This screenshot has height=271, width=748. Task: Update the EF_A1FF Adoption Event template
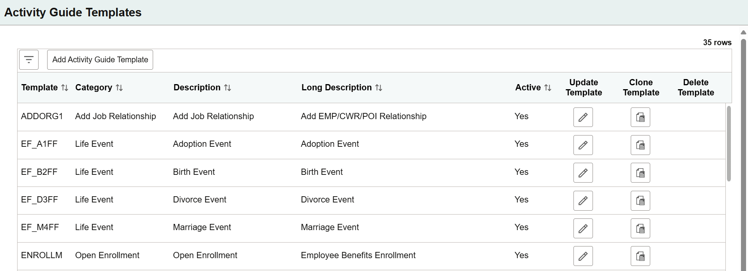[583, 145]
